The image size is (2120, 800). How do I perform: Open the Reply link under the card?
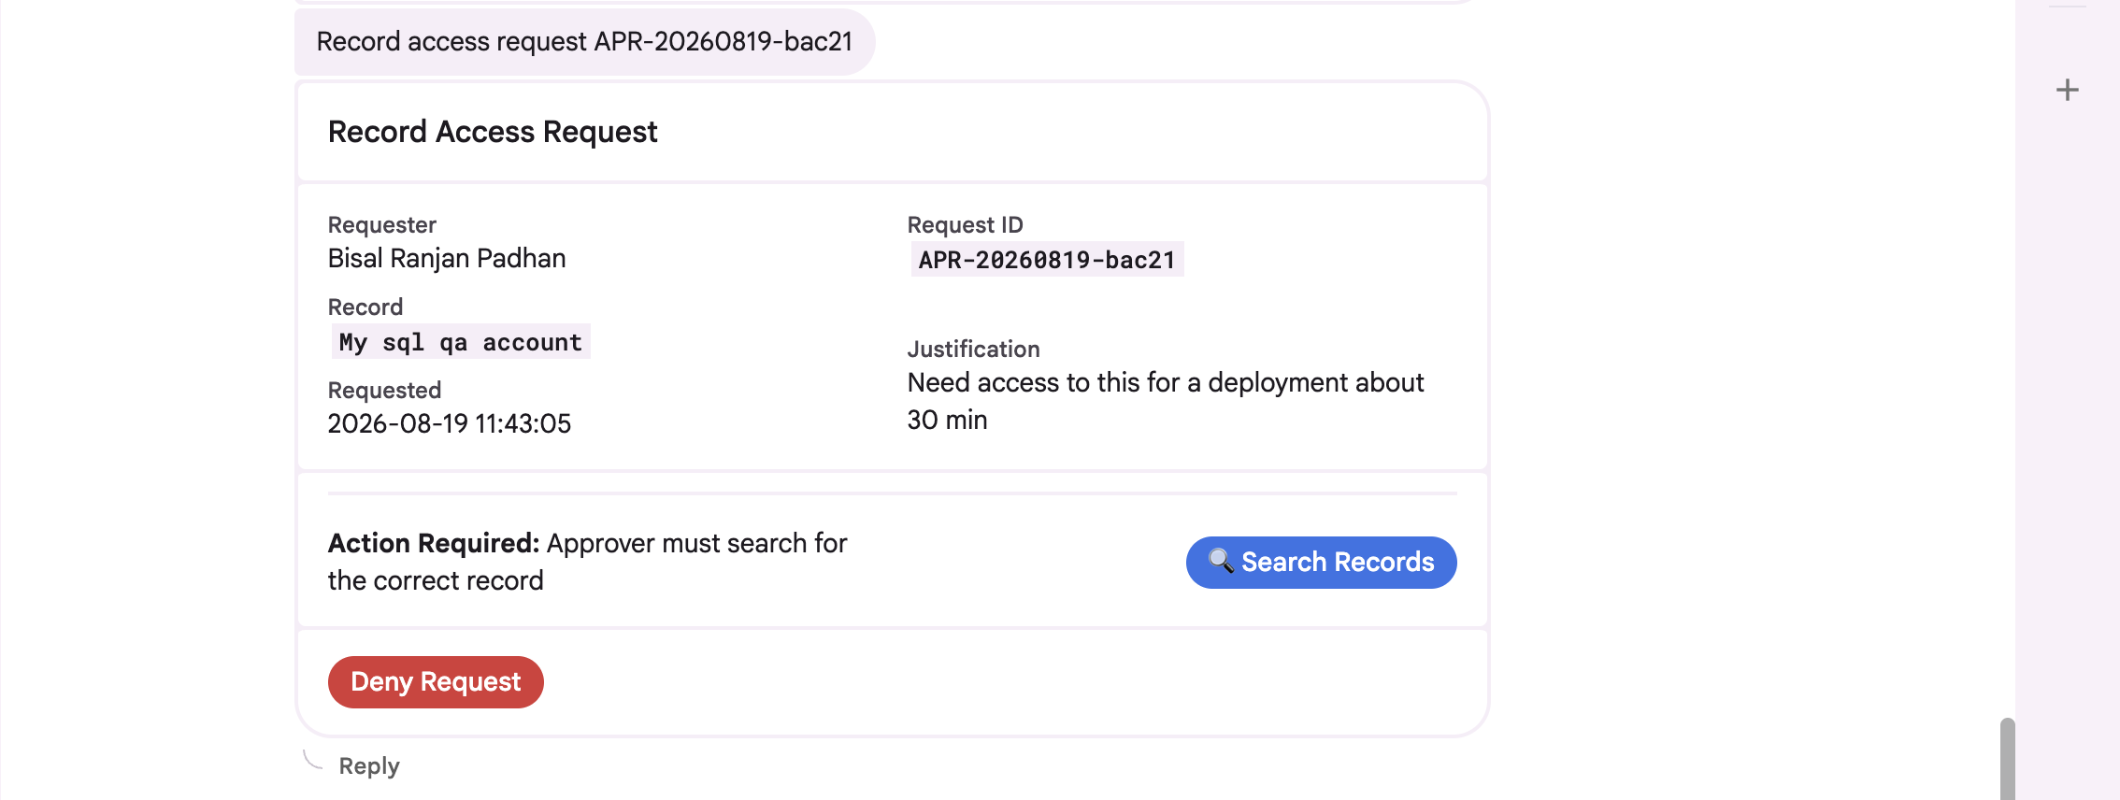point(369,766)
